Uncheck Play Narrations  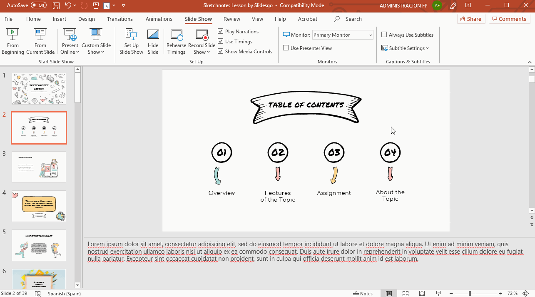pyautogui.click(x=221, y=32)
